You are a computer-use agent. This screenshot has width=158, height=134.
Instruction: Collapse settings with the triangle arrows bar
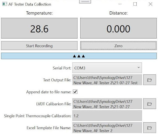point(79,56)
